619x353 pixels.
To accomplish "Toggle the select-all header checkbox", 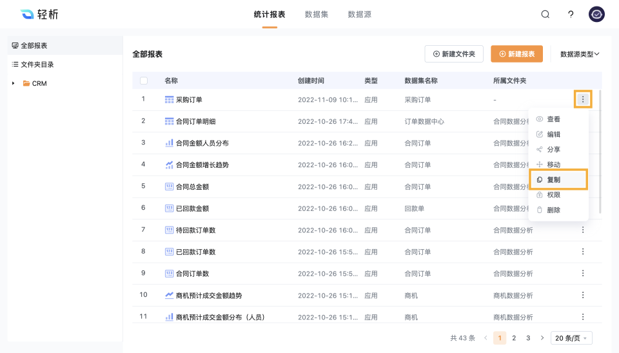I will tap(144, 81).
